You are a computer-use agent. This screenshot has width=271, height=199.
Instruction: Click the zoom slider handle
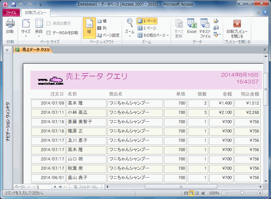242,193
